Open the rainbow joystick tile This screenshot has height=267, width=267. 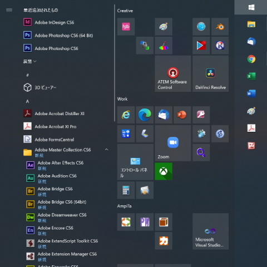pos(164,46)
